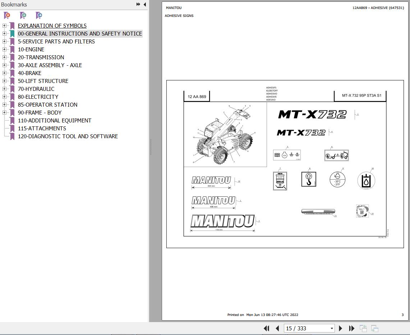Expand the 5-SERVICE PARTS AND FILTERS node
This screenshot has width=410, height=335.
coord(4,41)
